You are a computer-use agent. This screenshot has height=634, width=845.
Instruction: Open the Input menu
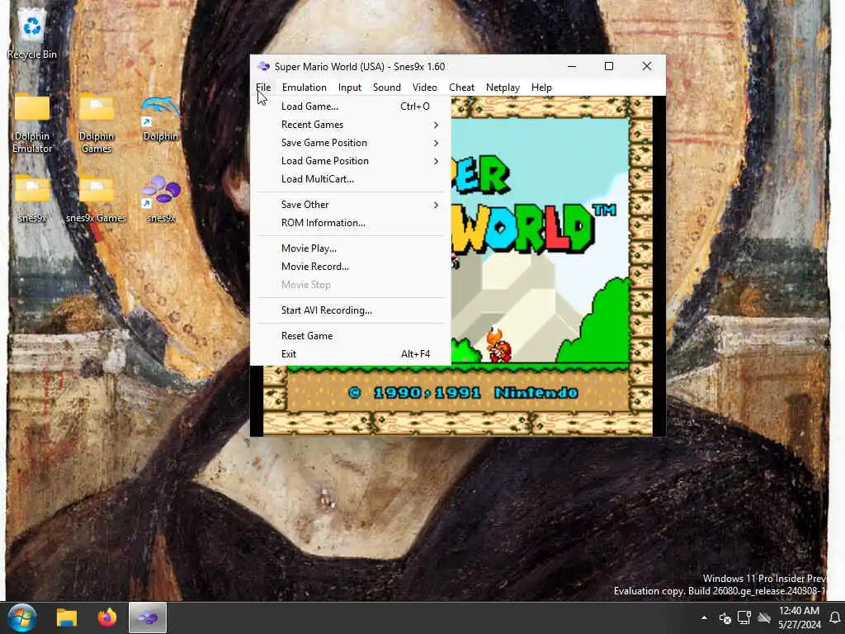point(350,88)
